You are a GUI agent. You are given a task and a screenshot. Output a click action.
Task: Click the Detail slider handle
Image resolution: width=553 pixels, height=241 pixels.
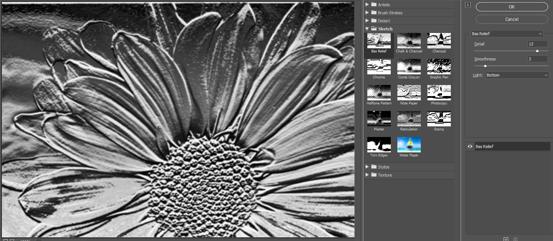click(x=537, y=51)
